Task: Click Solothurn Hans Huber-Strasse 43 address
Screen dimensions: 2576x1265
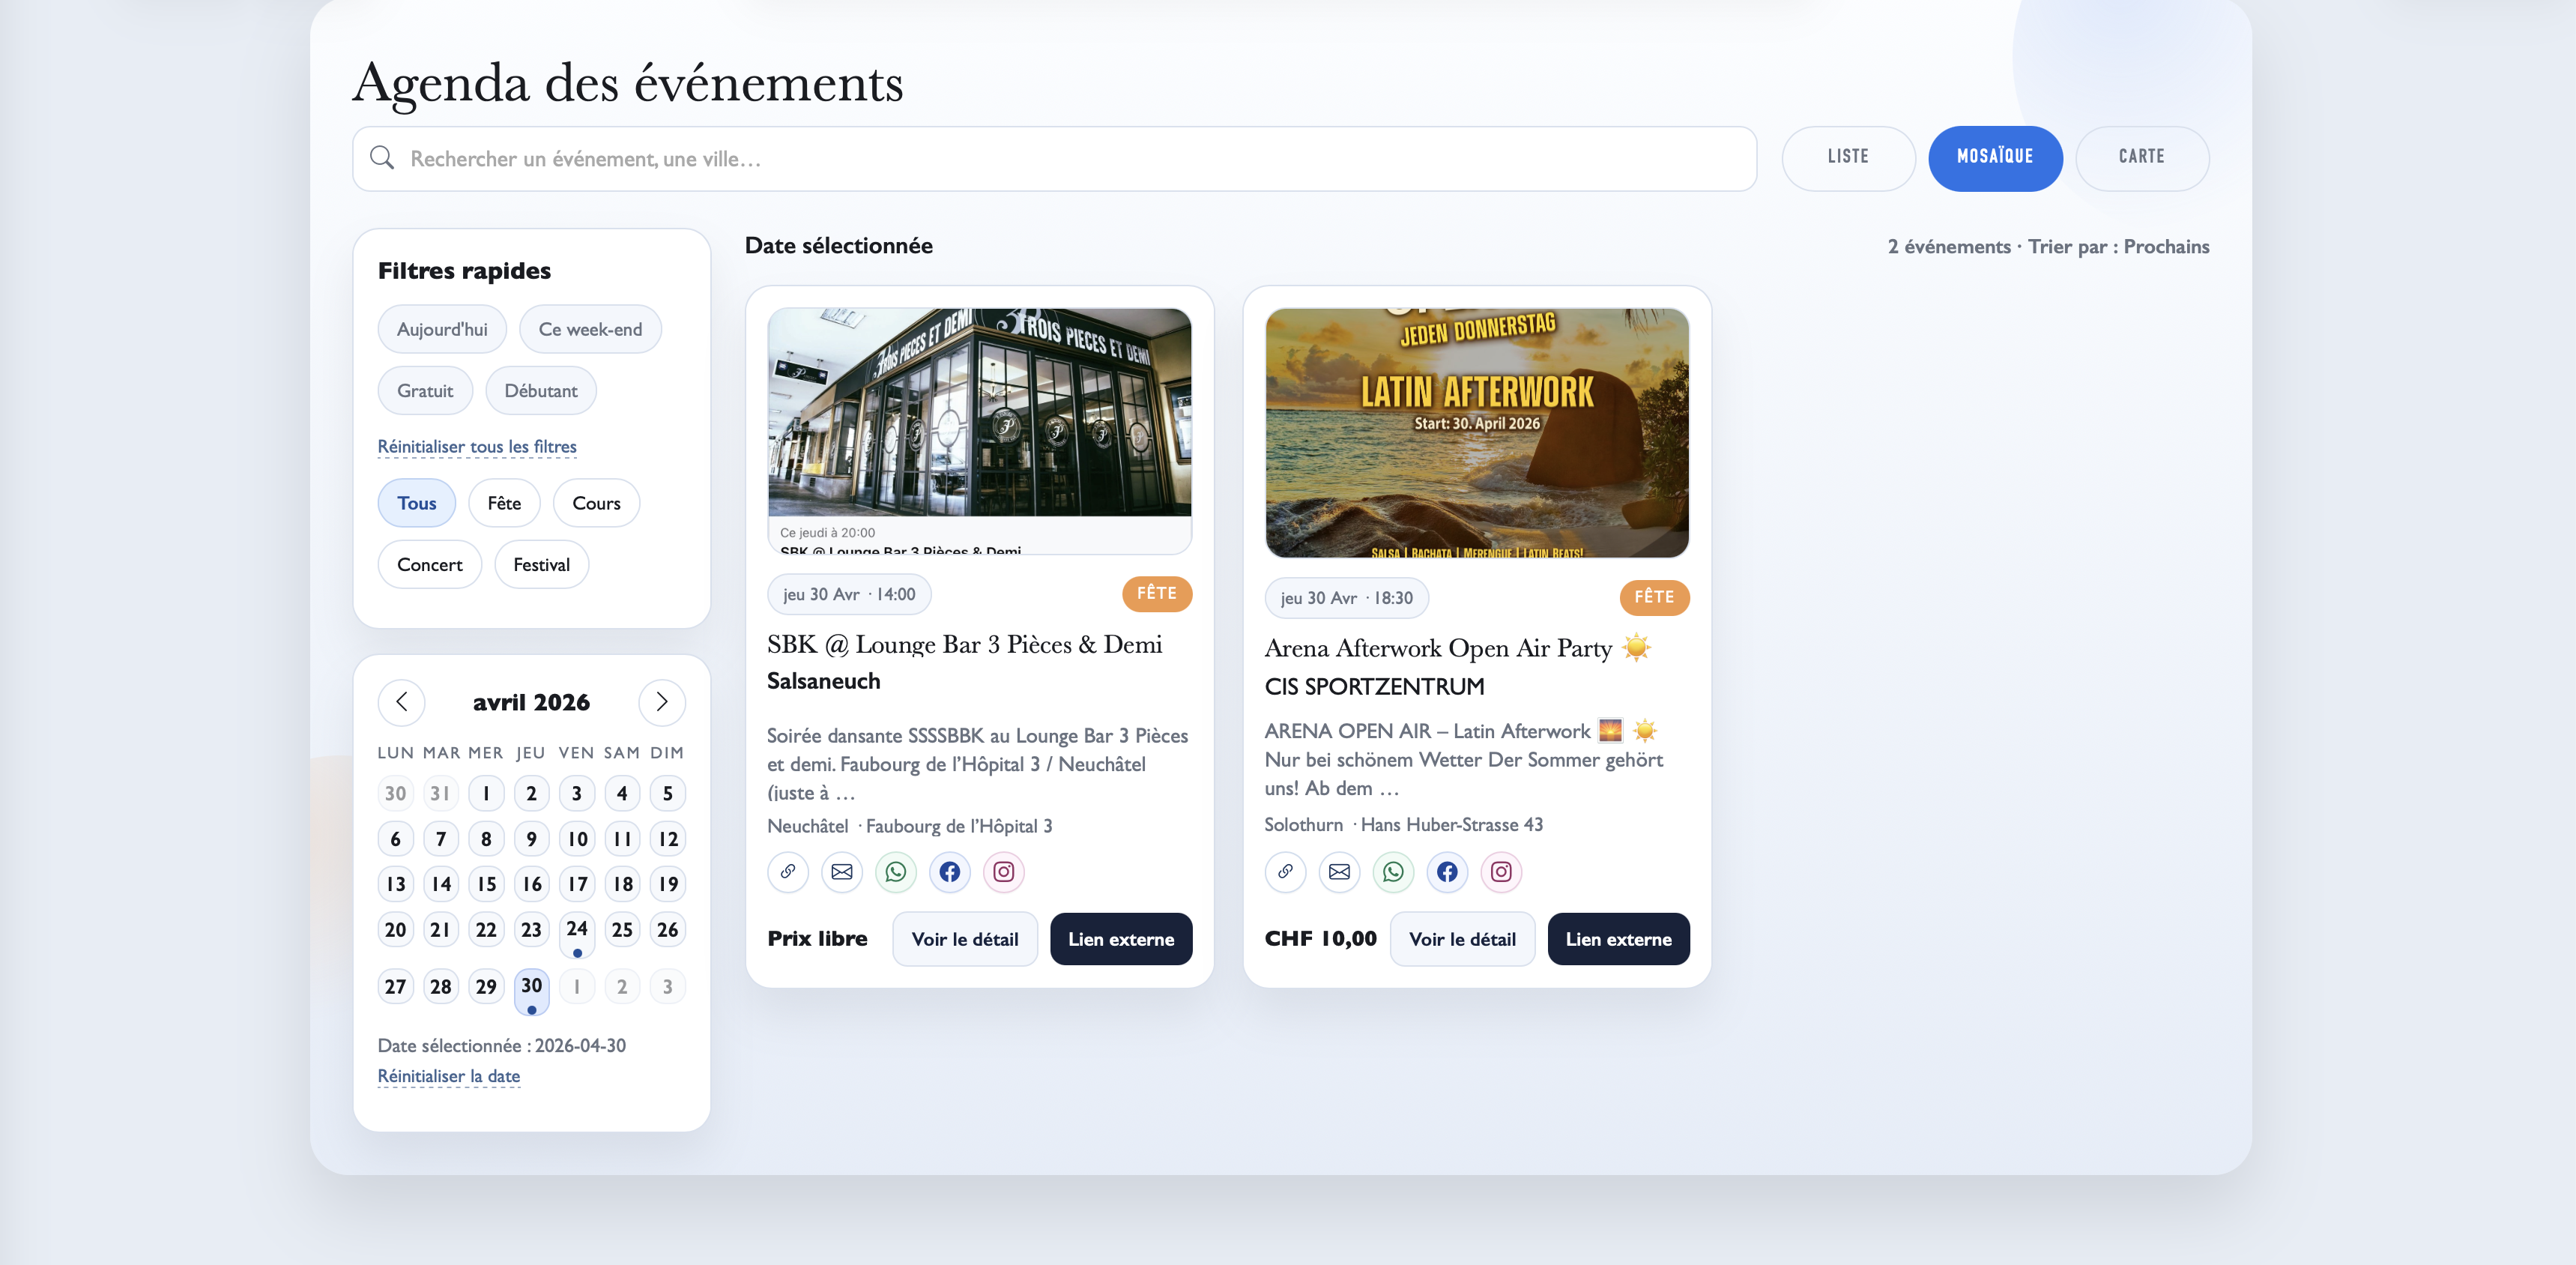Action: tap(1404, 824)
